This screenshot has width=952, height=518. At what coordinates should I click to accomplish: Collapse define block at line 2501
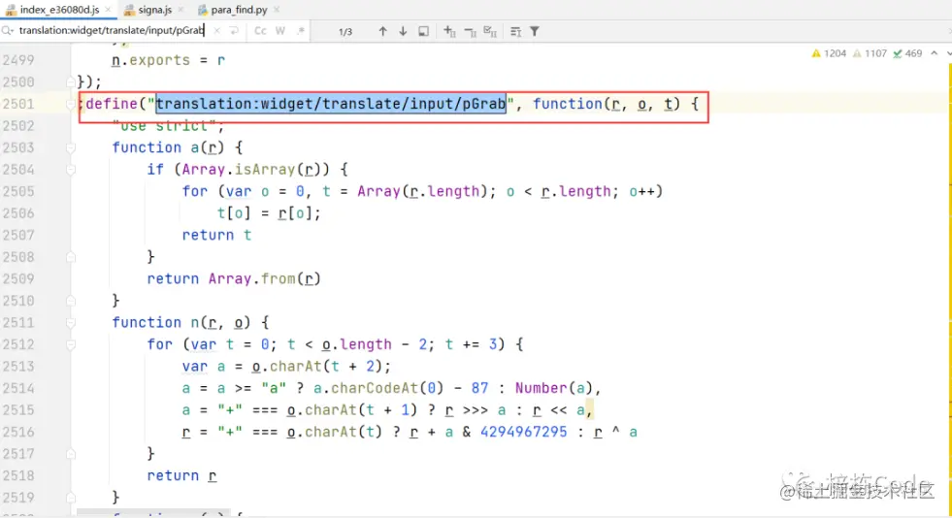pyautogui.click(x=71, y=104)
